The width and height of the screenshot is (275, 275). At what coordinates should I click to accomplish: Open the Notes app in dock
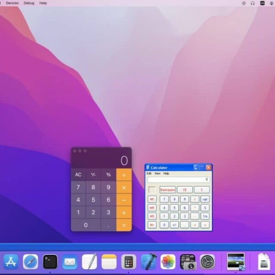pos(109,262)
